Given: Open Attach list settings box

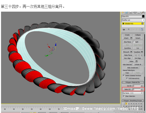Looking at the screenshot, I should pyautogui.click(x=131, y=38).
